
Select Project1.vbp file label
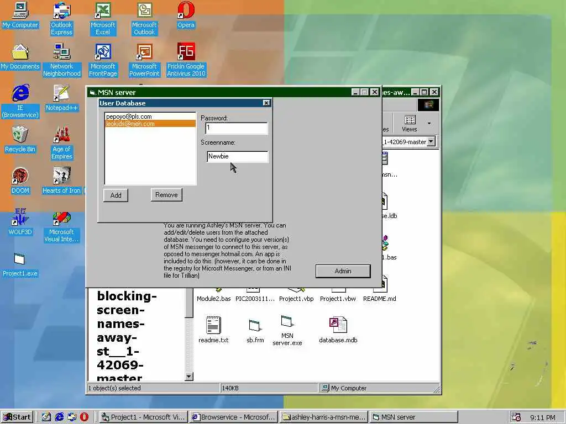point(296,299)
